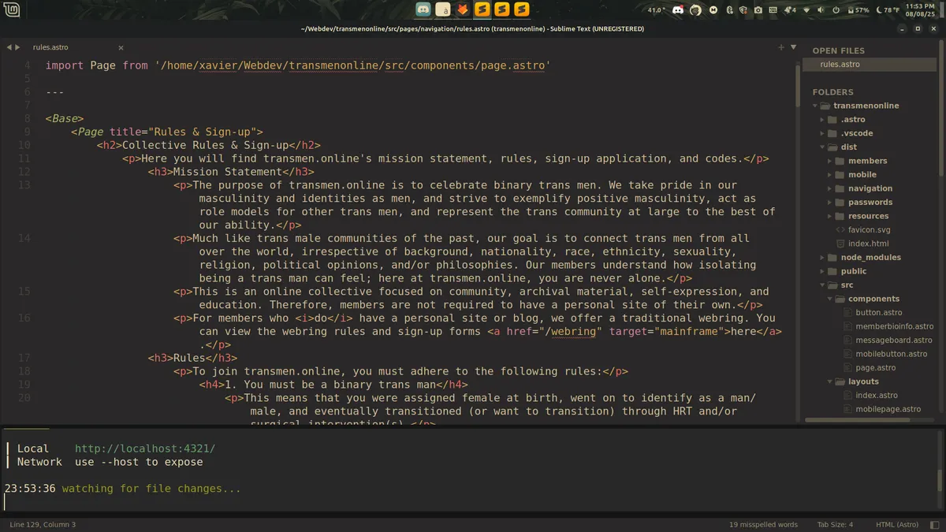Expand the .vscode folder arrow
The height and width of the screenshot is (532, 946).
click(x=823, y=133)
